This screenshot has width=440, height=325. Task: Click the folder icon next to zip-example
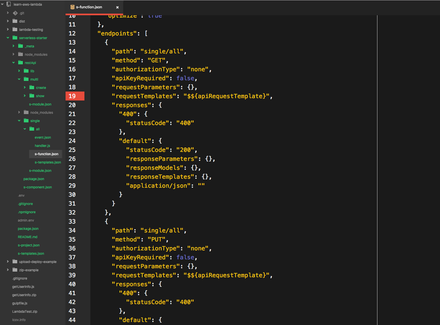15,270
